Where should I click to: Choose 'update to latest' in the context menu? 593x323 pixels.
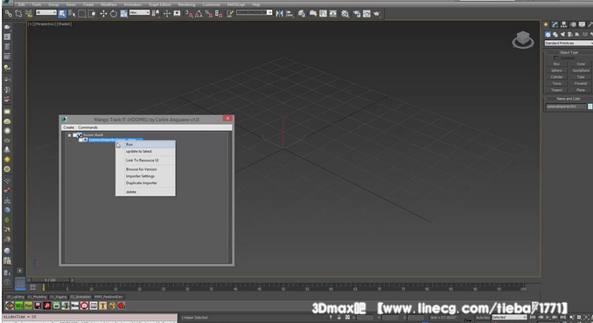(x=145, y=151)
